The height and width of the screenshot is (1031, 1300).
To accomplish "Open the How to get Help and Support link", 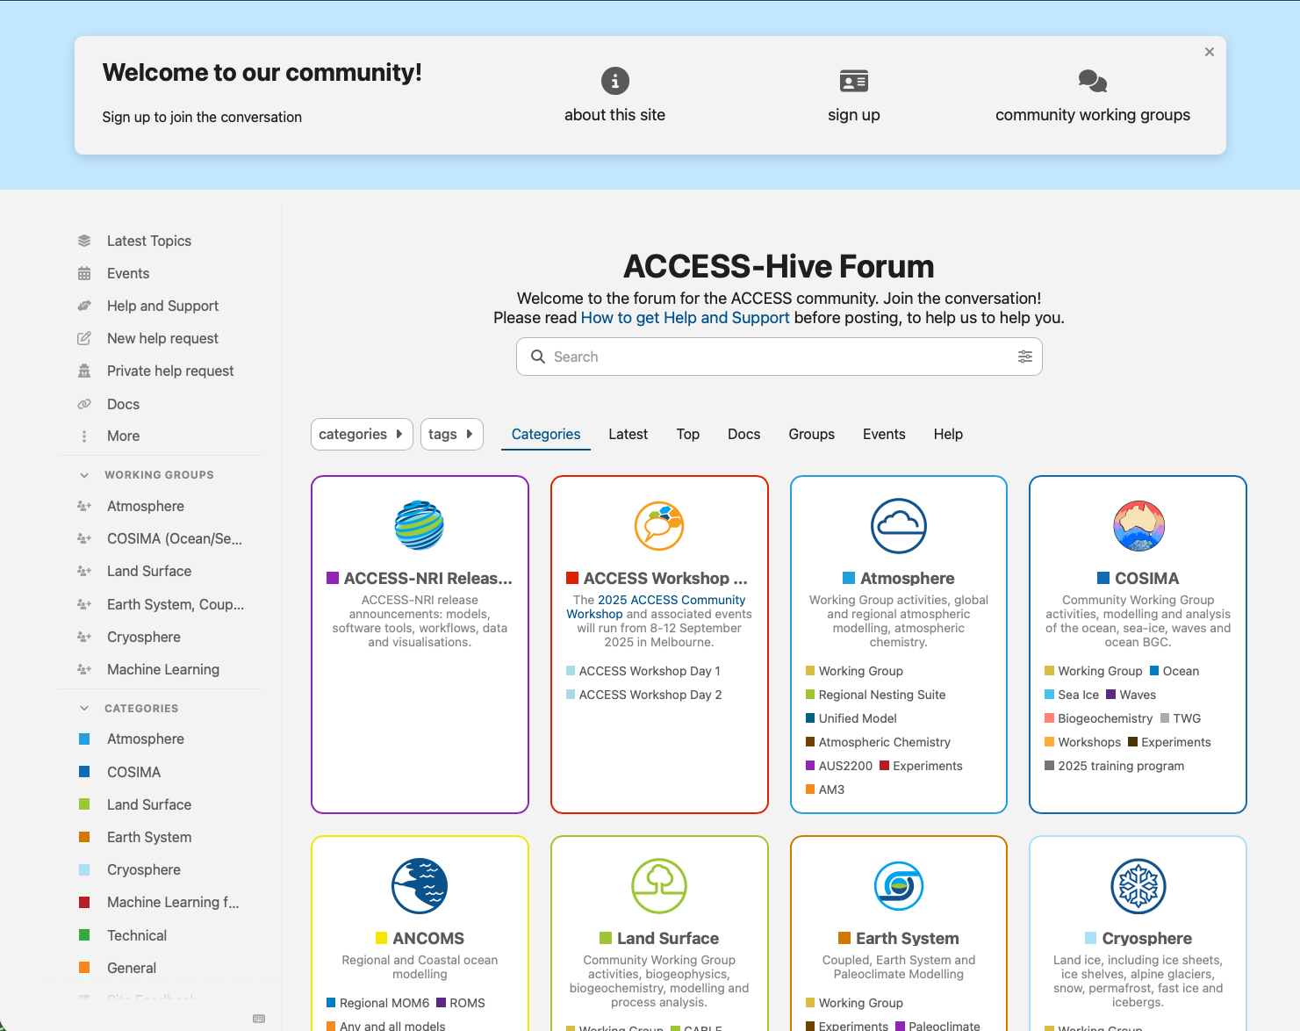I will 685,318.
